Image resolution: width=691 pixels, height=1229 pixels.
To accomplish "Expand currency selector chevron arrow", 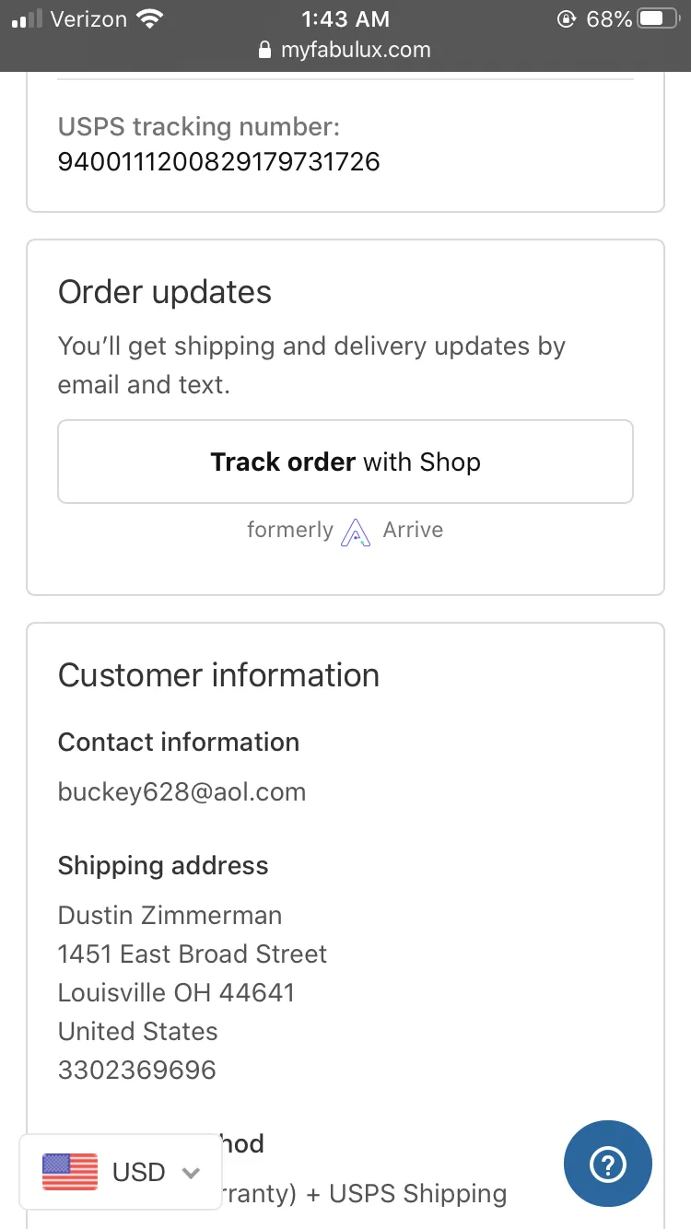I will pyautogui.click(x=191, y=1173).
